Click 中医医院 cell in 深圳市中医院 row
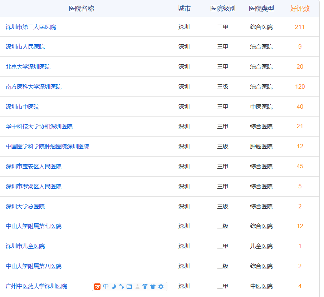The image size is (324, 297). pos(261,107)
